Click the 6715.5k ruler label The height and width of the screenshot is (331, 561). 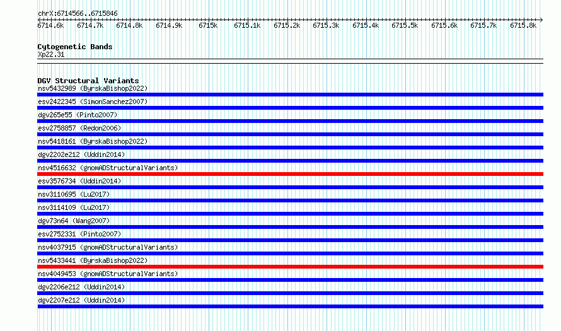click(x=405, y=25)
